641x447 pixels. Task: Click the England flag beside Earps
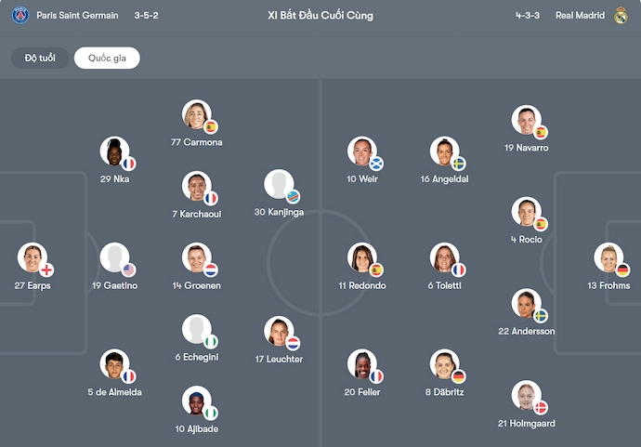click(46, 270)
